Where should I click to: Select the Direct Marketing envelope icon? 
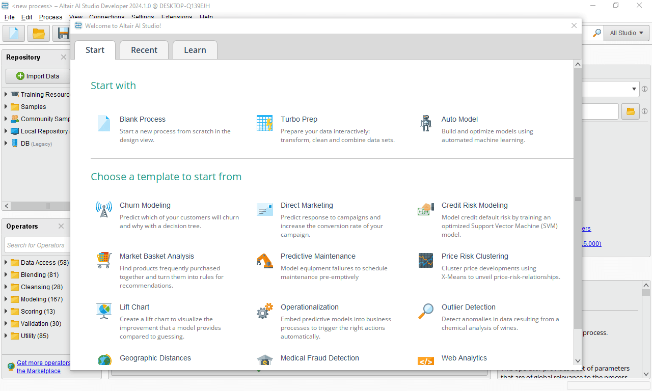point(264,209)
